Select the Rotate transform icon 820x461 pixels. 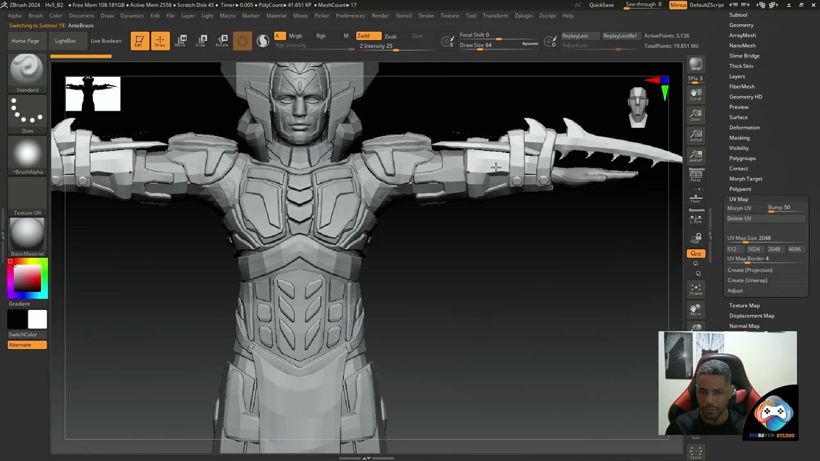(222, 41)
